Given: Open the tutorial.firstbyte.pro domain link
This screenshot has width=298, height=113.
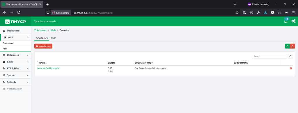Looking at the screenshot, I should point(48,68).
